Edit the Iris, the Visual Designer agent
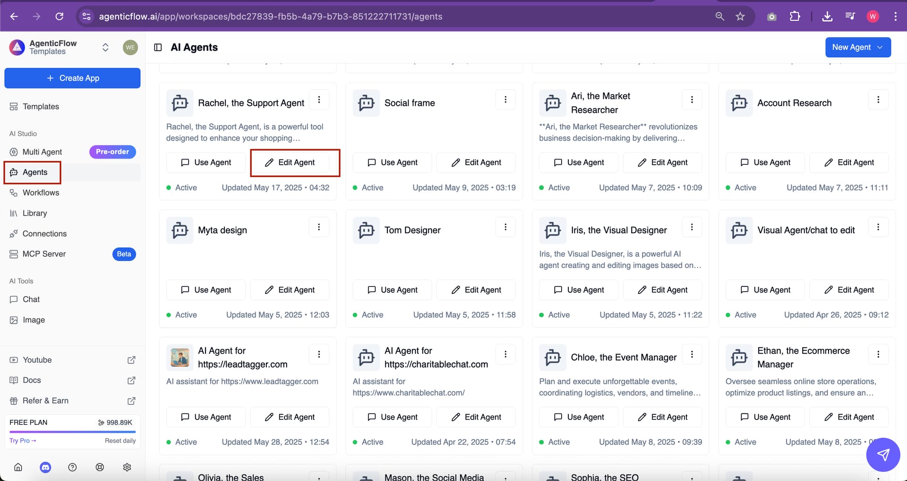 point(662,290)
